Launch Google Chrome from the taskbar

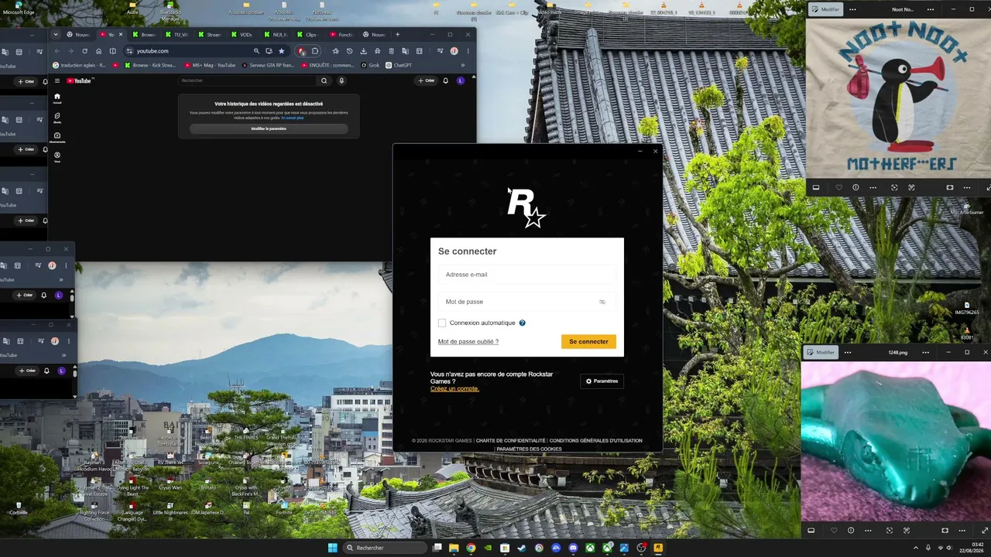pyautogui.click(x=471, y=548)
